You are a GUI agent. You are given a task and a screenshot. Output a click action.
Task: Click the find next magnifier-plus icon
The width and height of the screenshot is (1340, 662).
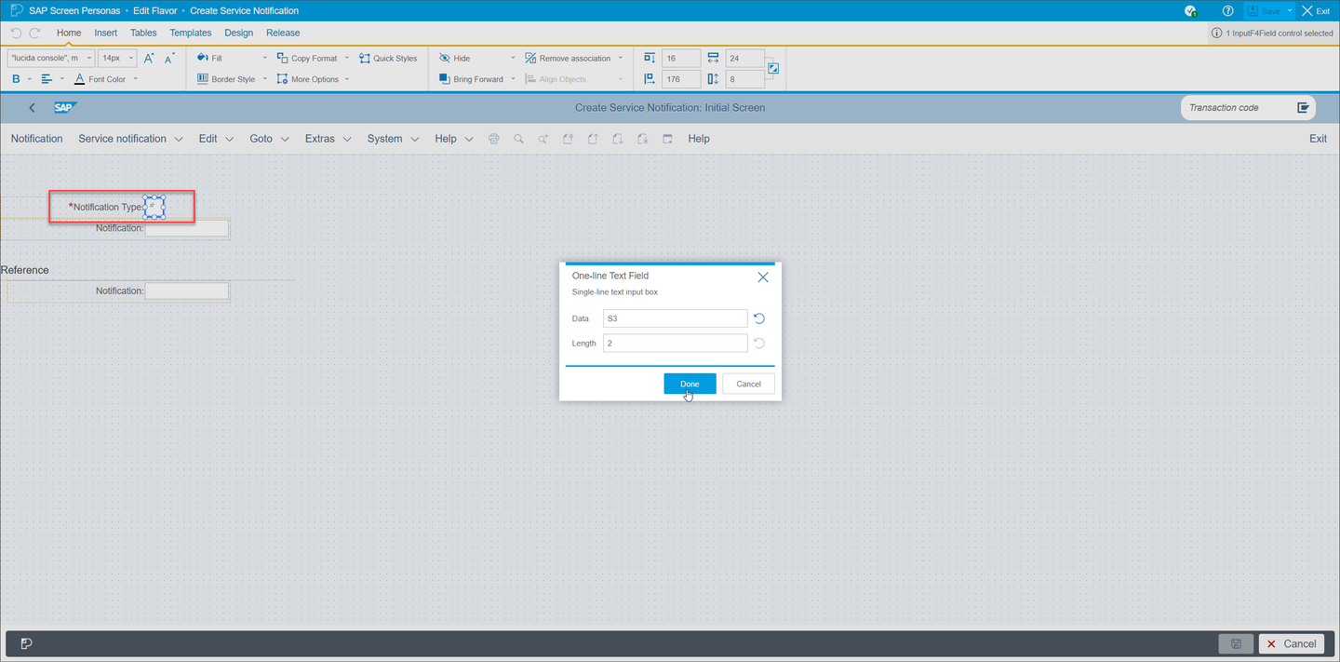coord(543,139)
